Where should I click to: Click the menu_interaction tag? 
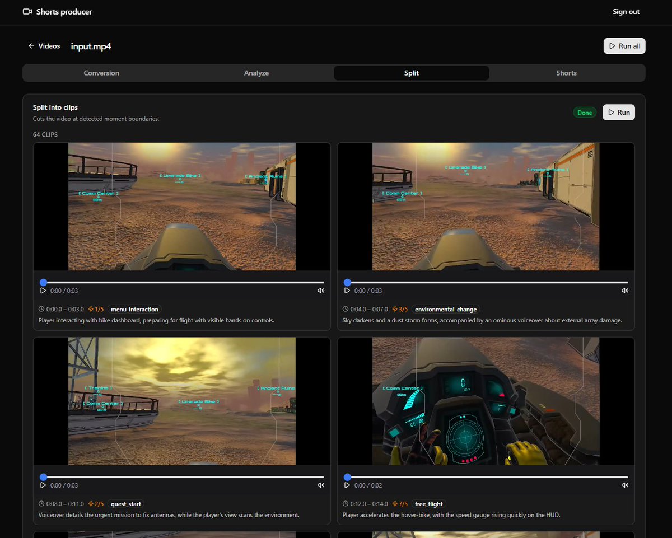[134, 309]
